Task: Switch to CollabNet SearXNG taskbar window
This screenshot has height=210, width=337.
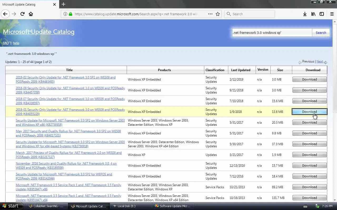Action: (46, 206)
